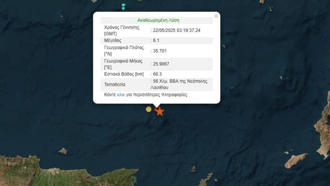Select the lower teal earthquake marker
Image resolution: width=330 pixels, height=186 pixels.
[x=123, y=8]
